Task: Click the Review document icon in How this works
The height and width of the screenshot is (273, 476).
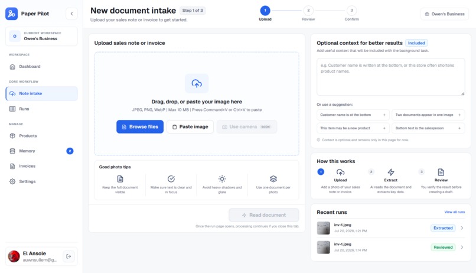Action: click(x=441, y=172)
